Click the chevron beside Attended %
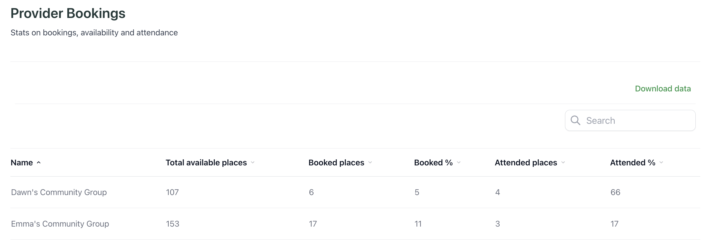Viewport: 706px width, 241px height. (661, 162)
